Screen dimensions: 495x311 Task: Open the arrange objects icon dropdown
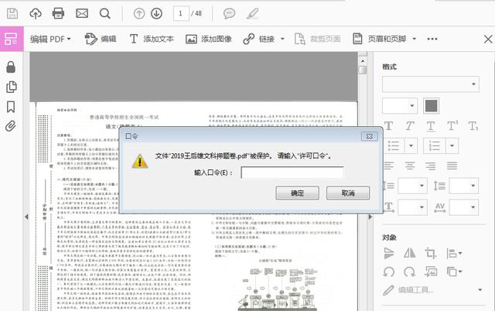click(x=454, y=272)
